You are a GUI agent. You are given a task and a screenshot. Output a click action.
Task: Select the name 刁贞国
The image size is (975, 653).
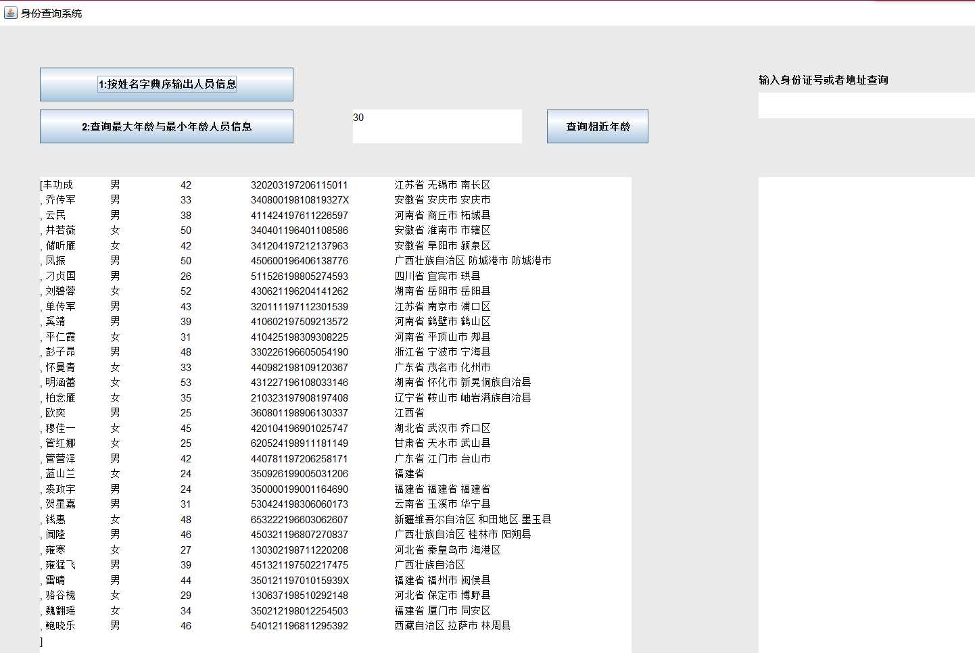pyautogui.click(x=60, y=276)
